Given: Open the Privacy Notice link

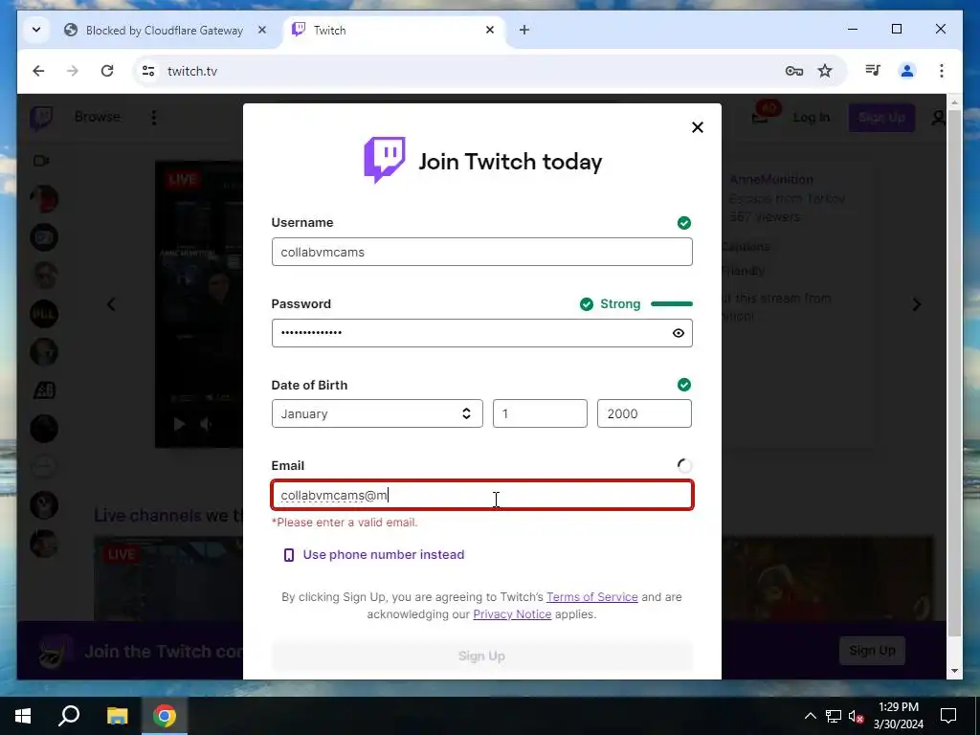Looking at the screenshot, I should click(512, 614).
